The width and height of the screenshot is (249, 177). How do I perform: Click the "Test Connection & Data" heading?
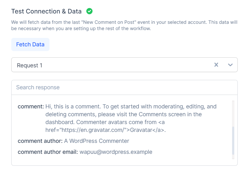(x=46, y=11)
